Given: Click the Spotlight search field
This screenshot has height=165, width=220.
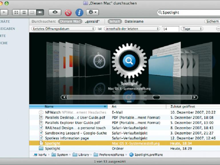Looking at the screenshot, I should click(189, 13).
